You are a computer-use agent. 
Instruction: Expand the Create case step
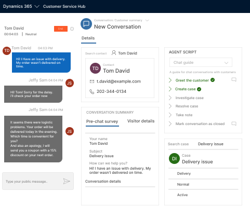pyautogui.click(x=170, y=89)
